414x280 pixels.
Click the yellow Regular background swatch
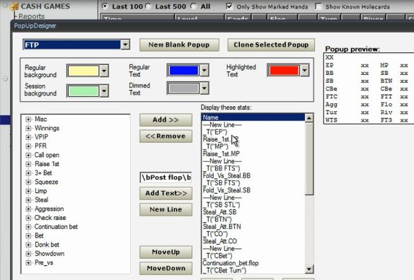coord(84,71)
